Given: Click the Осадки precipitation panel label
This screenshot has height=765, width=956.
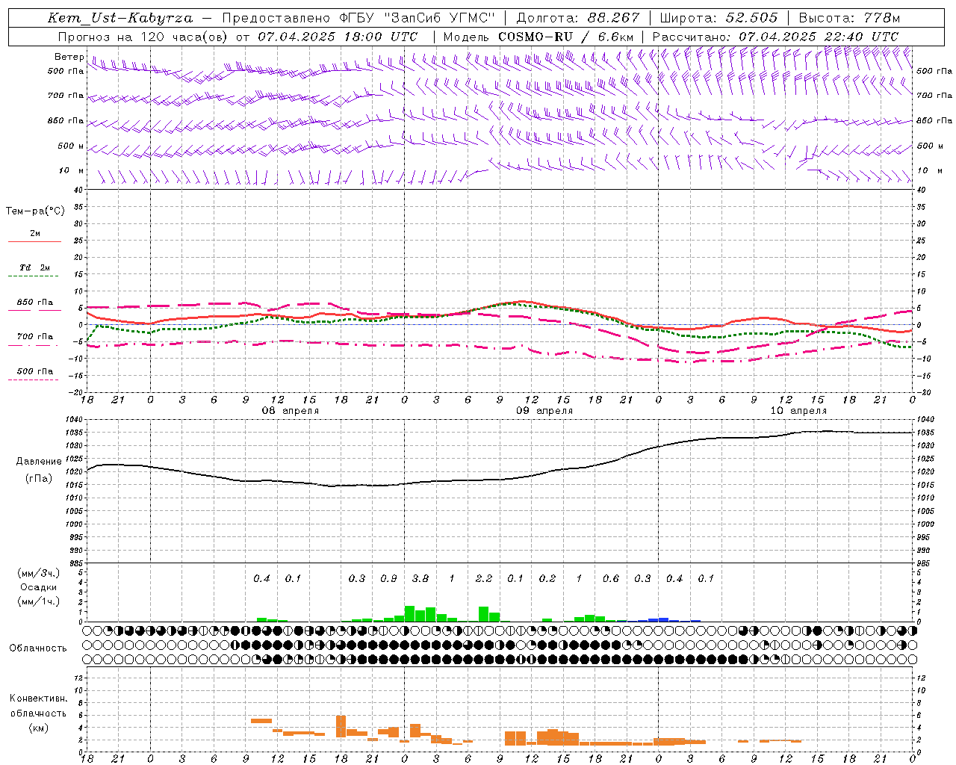Looking at the screenshot, I should [38, 587].
